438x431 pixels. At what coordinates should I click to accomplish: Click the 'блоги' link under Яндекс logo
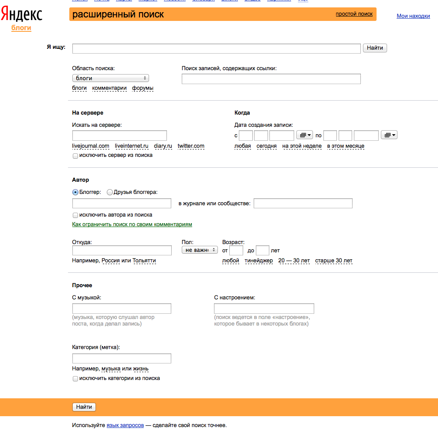coord(21,28)
